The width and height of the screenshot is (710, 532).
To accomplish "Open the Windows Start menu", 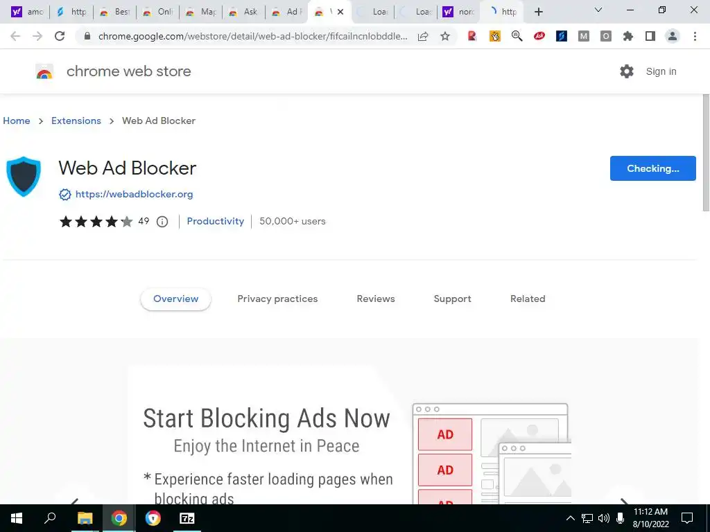I will [x=17, y=518].
